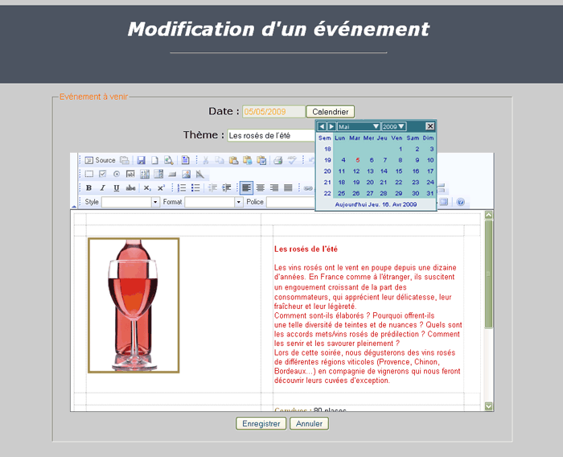Select day 31 in the calendar
The height and width of the screenshot is (457, 563).
430,193
